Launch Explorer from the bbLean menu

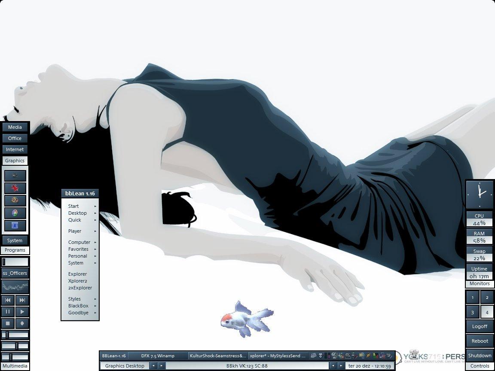pyautogui.click(x=80, y=274)
